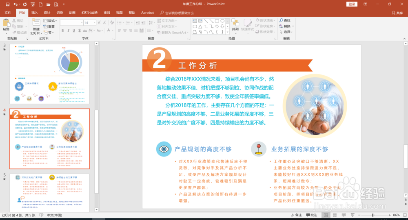This screenshot has width=408, height=220.
Task: Open language setting 中文(中国) in the status bar
Action: pyautogui.click(x=54, y=215)
